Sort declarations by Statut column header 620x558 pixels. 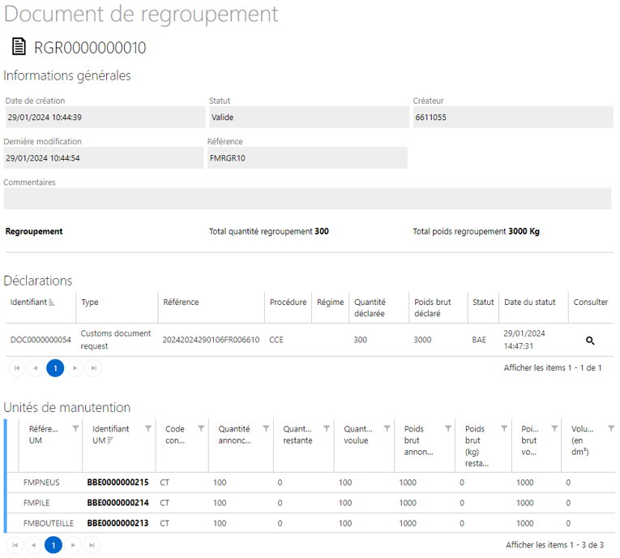[x=483, y=303]
